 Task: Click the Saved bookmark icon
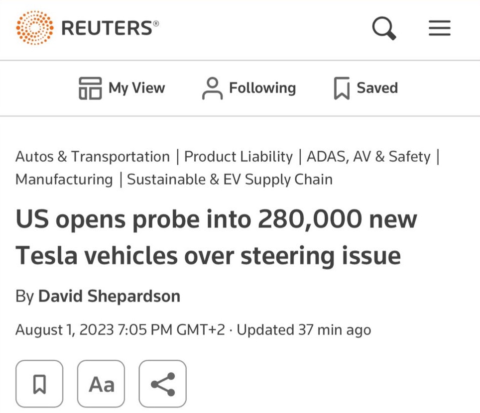pos(343,88)
